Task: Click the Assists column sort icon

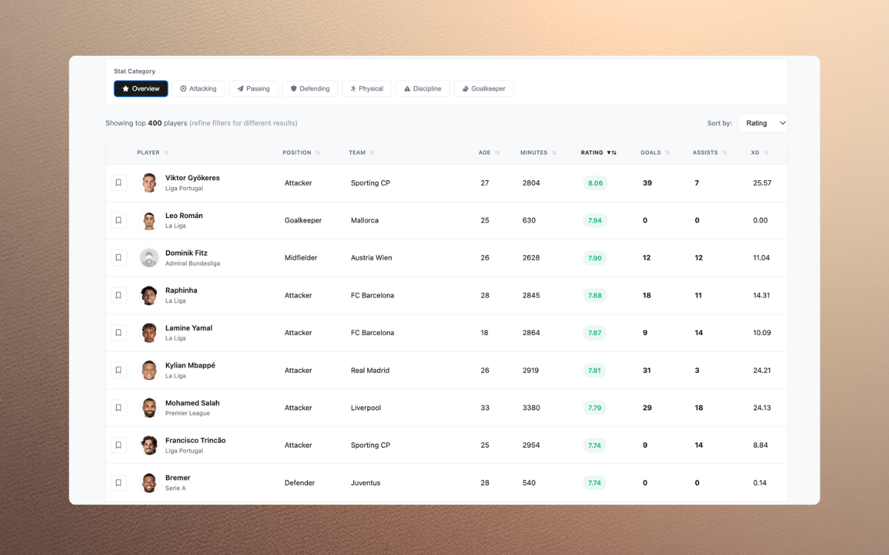Action: point(725,153)
